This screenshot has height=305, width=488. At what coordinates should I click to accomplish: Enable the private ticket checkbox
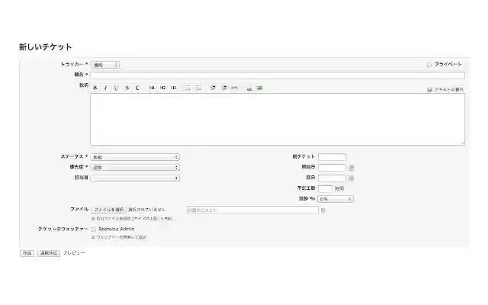pos(429,65)
